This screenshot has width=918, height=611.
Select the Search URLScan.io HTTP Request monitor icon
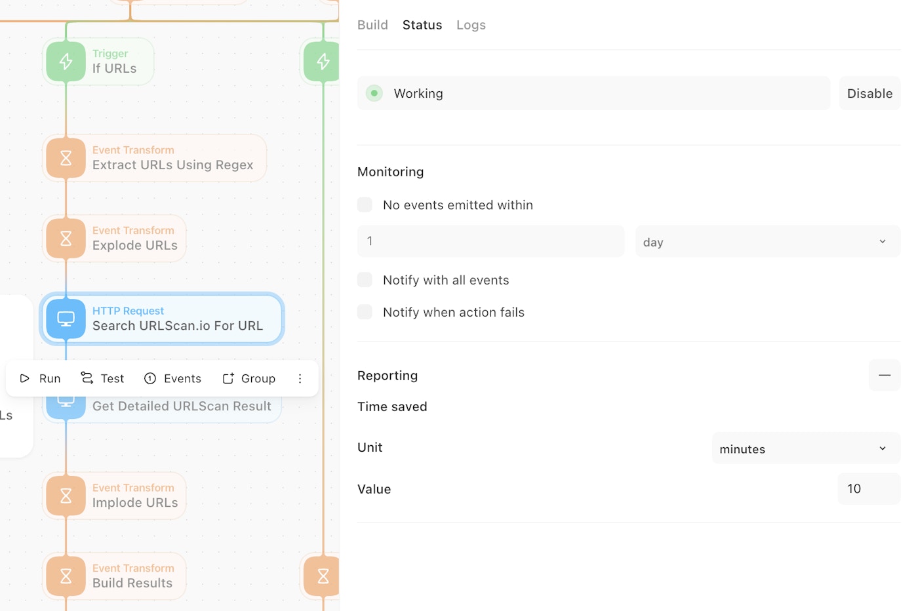click(x=66, y=319)
